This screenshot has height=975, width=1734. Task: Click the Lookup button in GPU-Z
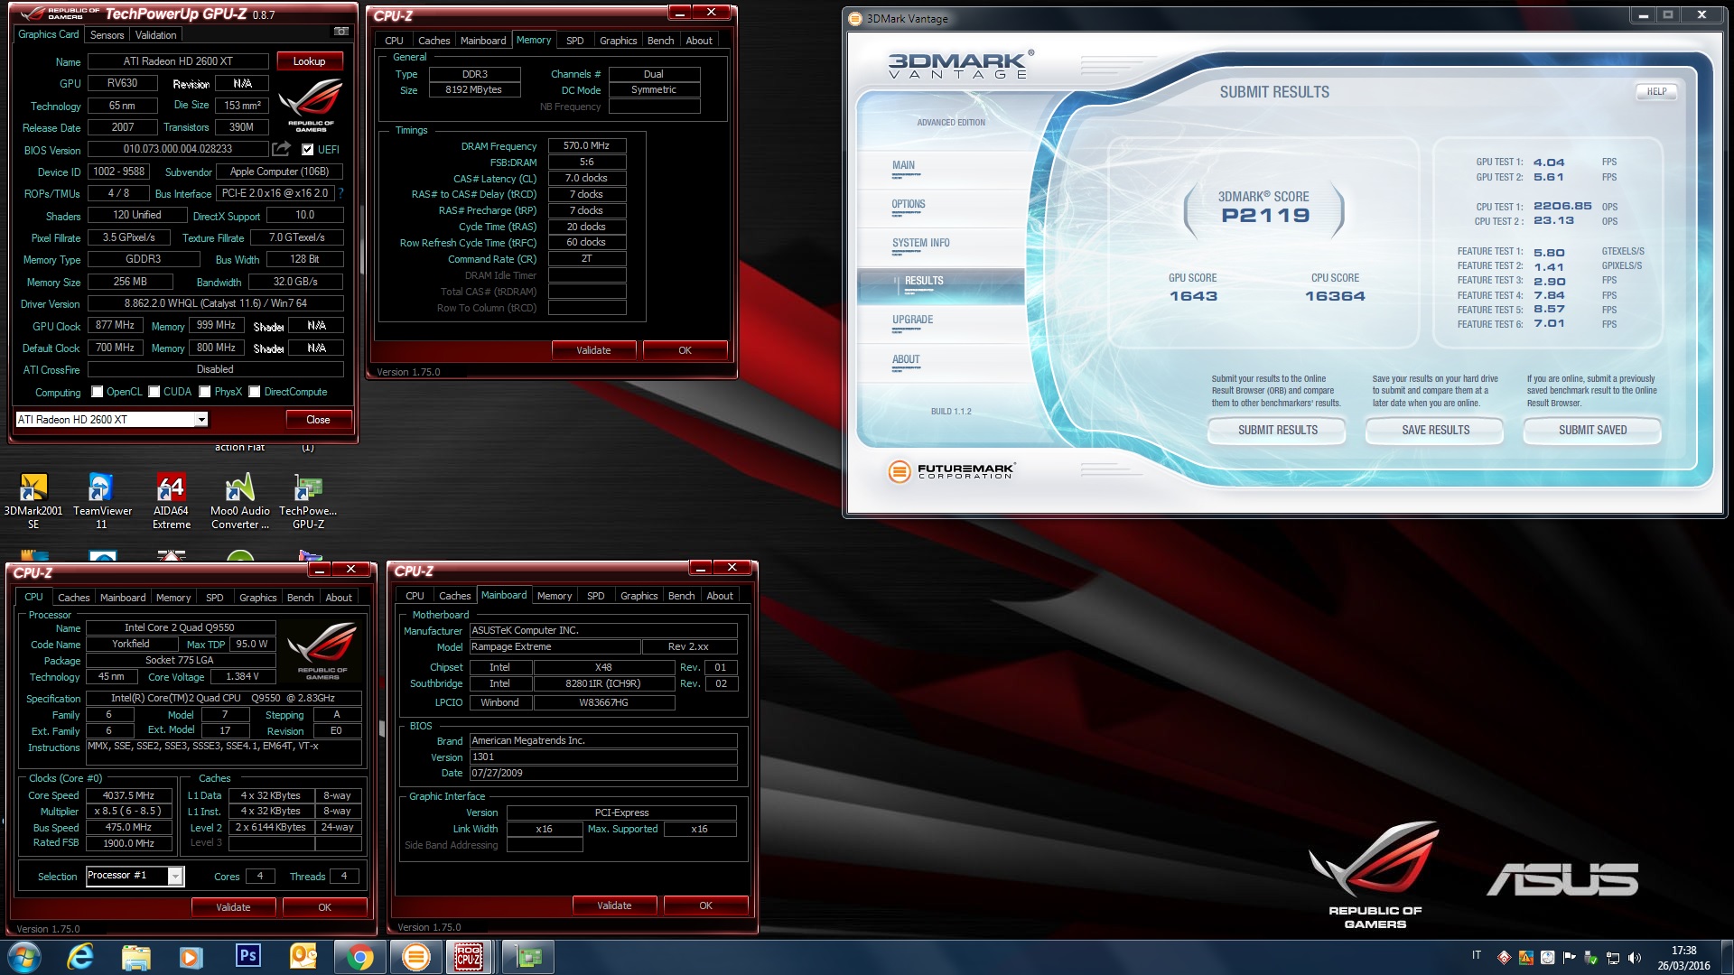pyautogui.click(x=310, y=61)
